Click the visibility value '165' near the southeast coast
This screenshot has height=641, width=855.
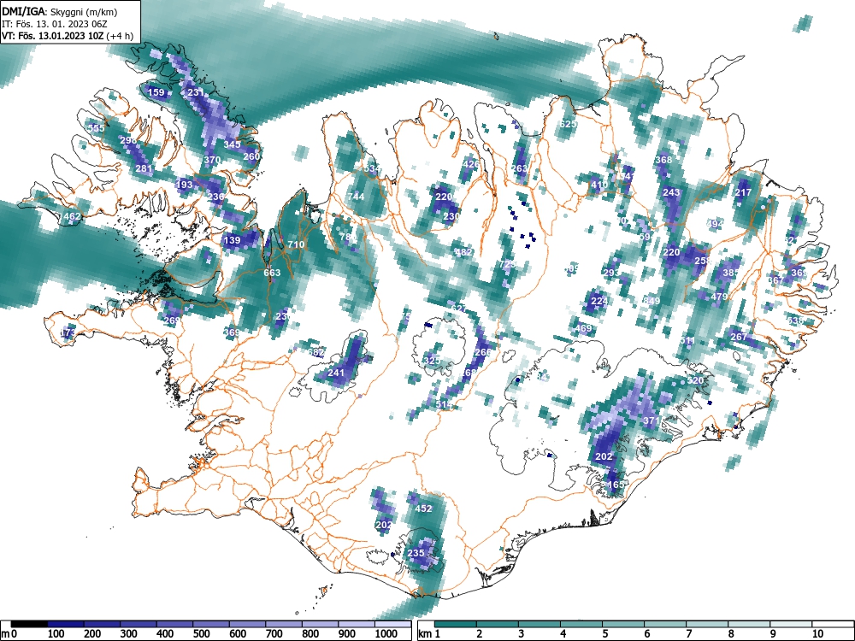coord(616,485)
